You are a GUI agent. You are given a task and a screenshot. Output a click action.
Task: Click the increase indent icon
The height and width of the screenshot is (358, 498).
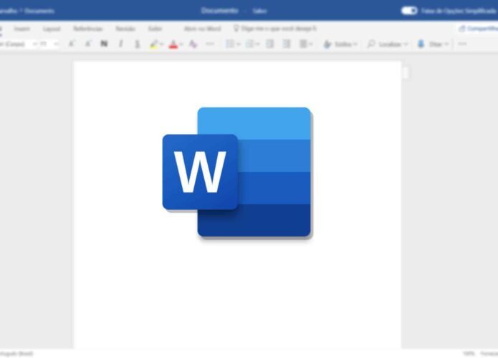[287, 44]
